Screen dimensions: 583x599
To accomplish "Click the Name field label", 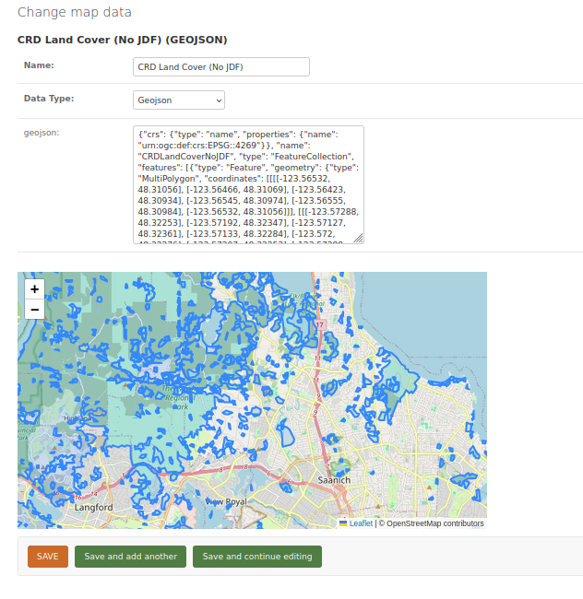I will pyautogui.click(x=39, y=65).
